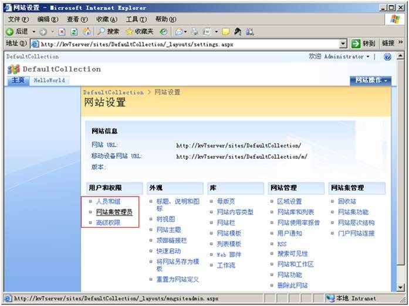The width and height of the screenshot is (409, 306).
Task: Select the HelloWorld tab
Action: click(x=49, y=80)
